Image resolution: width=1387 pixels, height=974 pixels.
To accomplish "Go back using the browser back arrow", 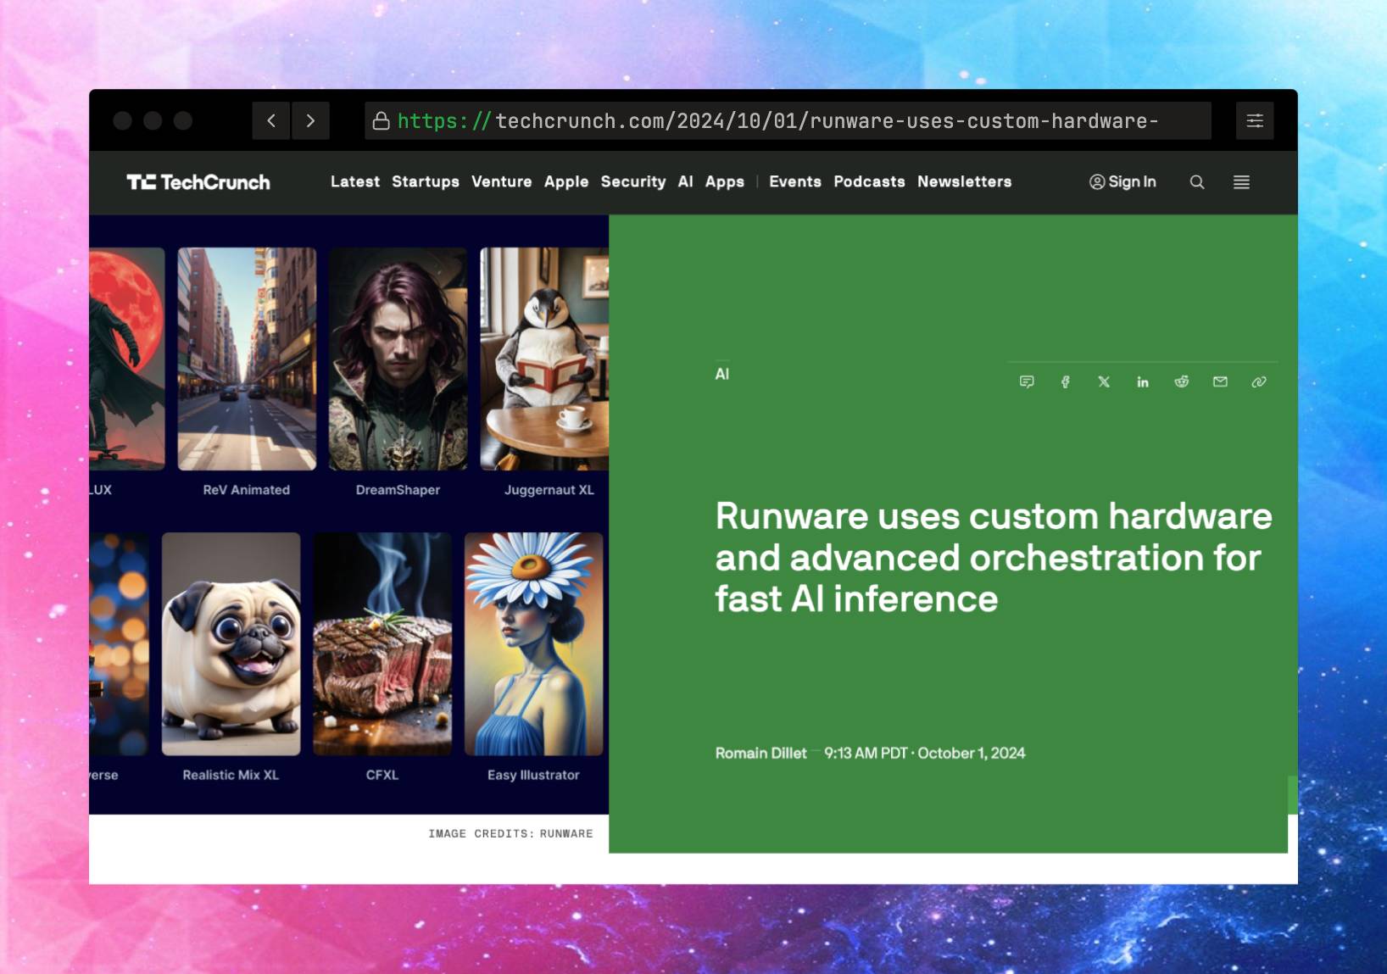I will pos(270,120).
